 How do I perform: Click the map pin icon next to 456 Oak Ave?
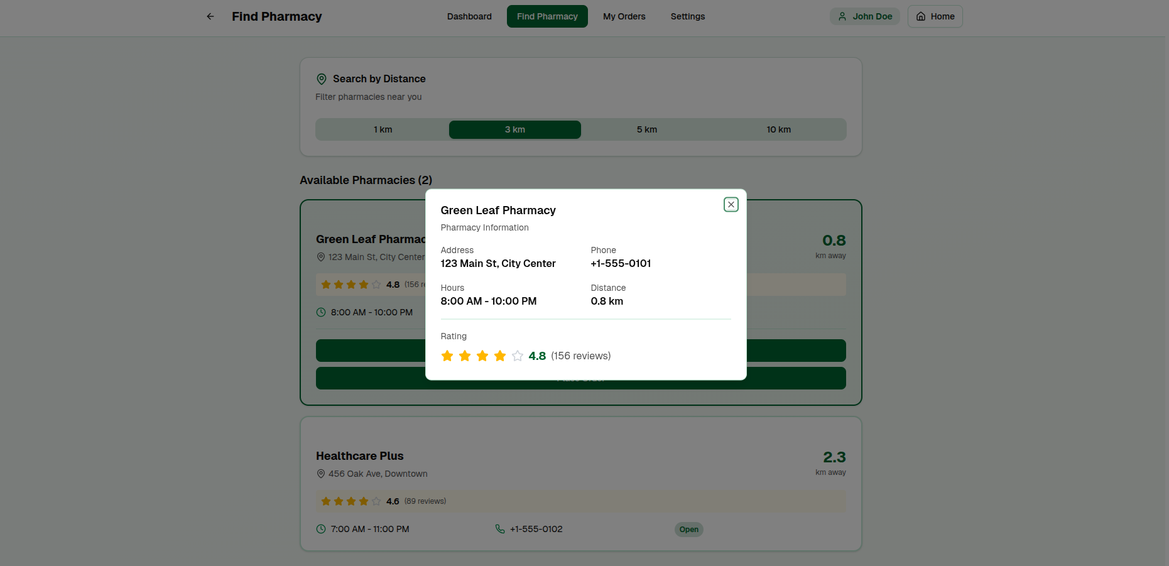pyautogui.click(x=321, y=474)
